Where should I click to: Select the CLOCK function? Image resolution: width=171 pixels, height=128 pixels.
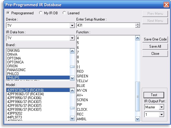(x=106, y=110)
